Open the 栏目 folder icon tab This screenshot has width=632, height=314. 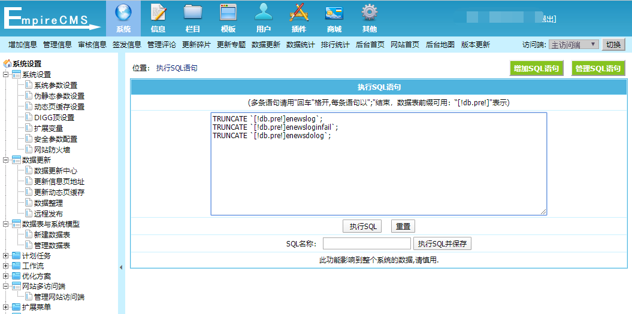[193, 19]
